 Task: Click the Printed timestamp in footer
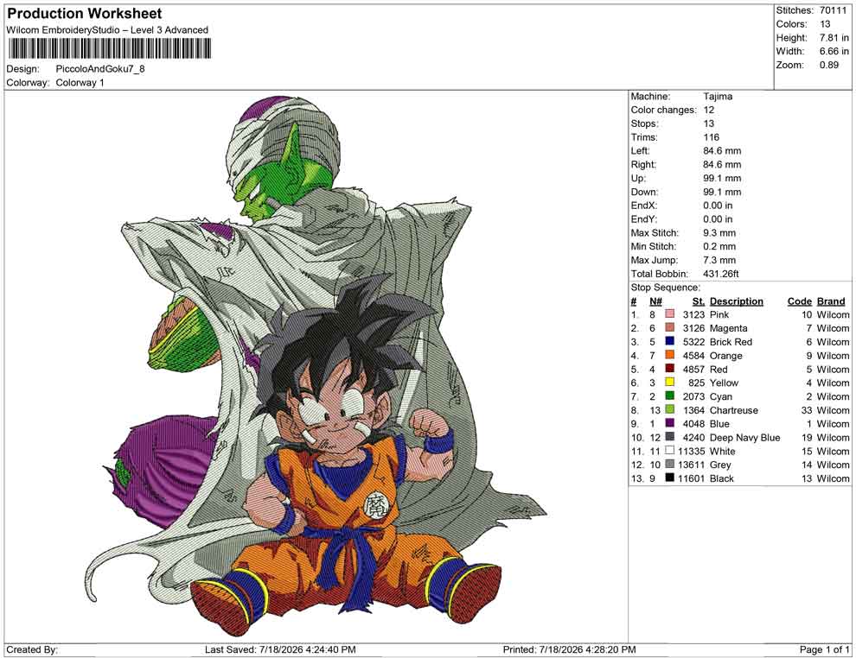pos(569,649)
